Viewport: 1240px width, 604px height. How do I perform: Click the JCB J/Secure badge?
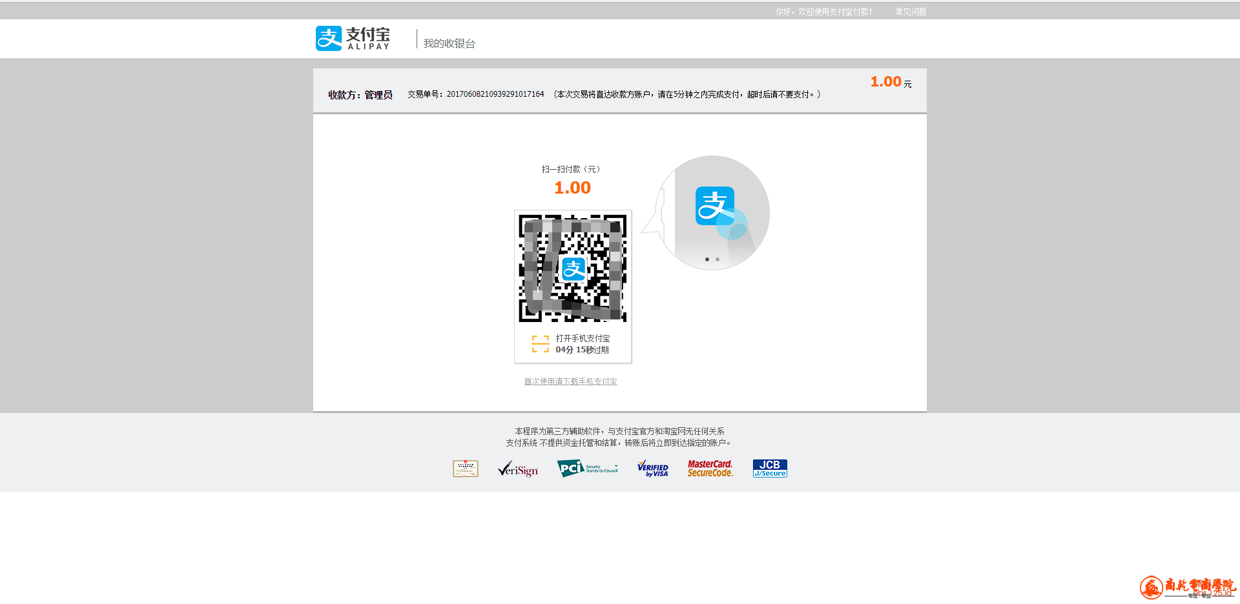pyautogui.click(x=770, y=468)
